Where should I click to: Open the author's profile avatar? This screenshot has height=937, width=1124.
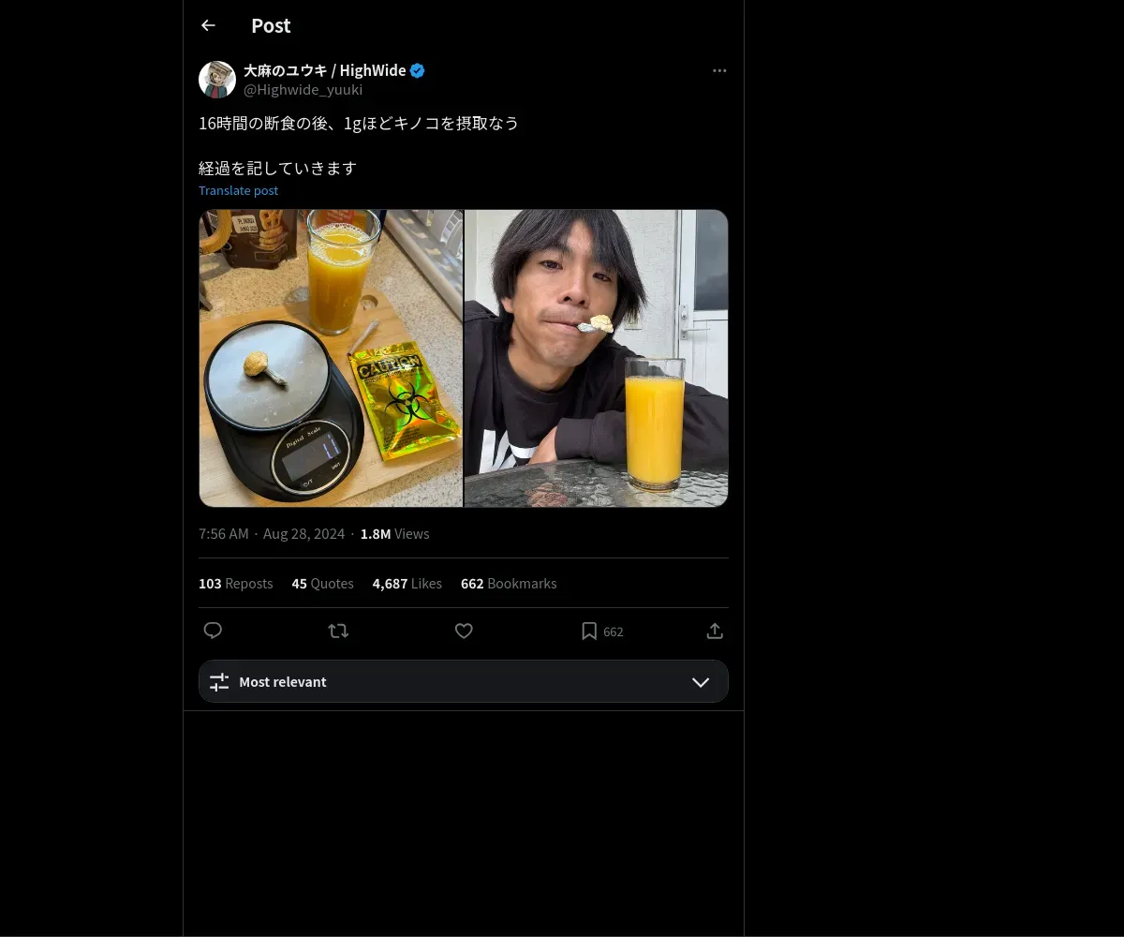(x=217, y=80)
